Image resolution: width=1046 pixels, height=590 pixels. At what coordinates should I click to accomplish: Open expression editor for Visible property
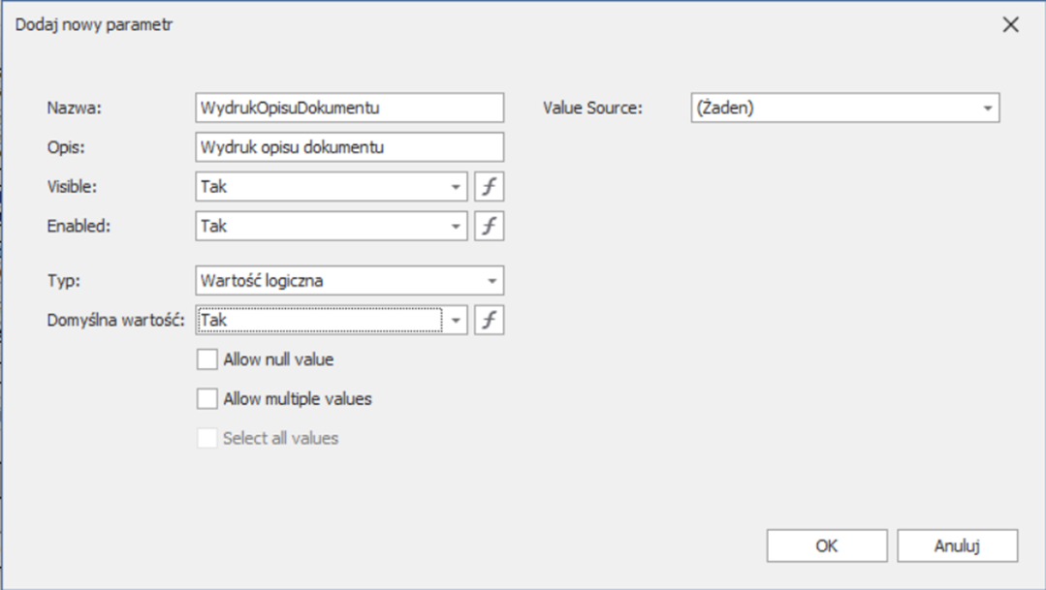coord(490,187)
